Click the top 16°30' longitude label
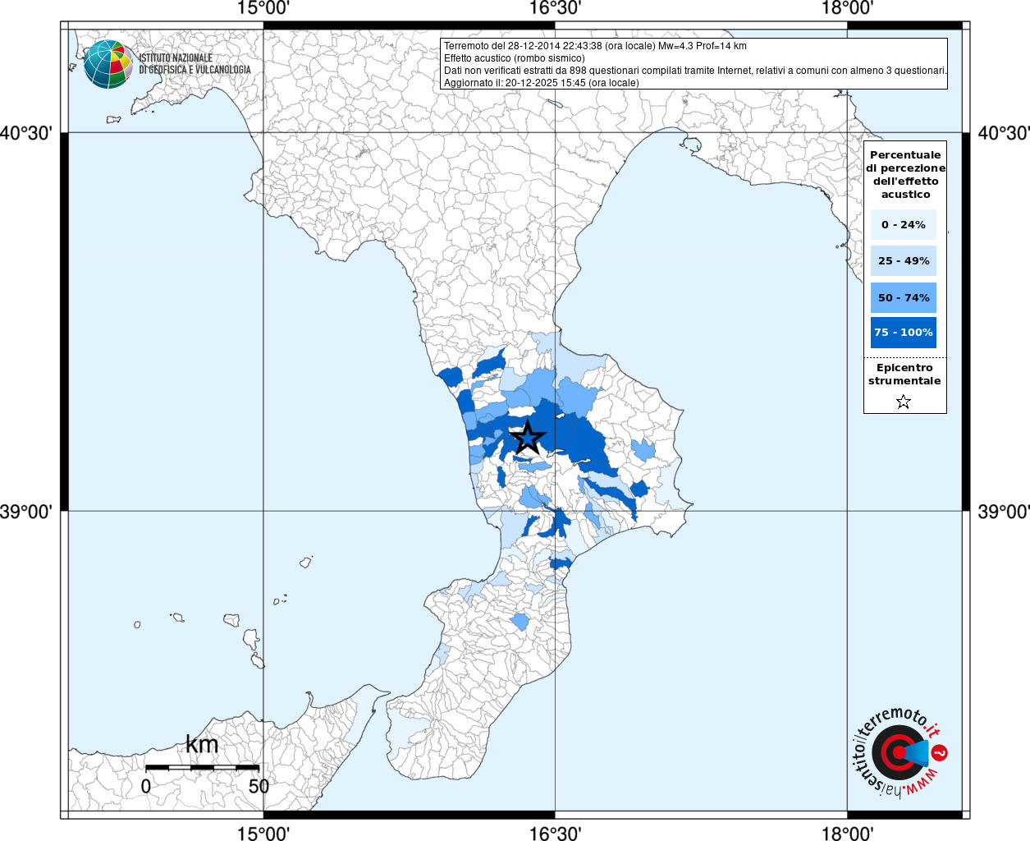This screenshot has width=1030, height=841. tap(555, 9)
